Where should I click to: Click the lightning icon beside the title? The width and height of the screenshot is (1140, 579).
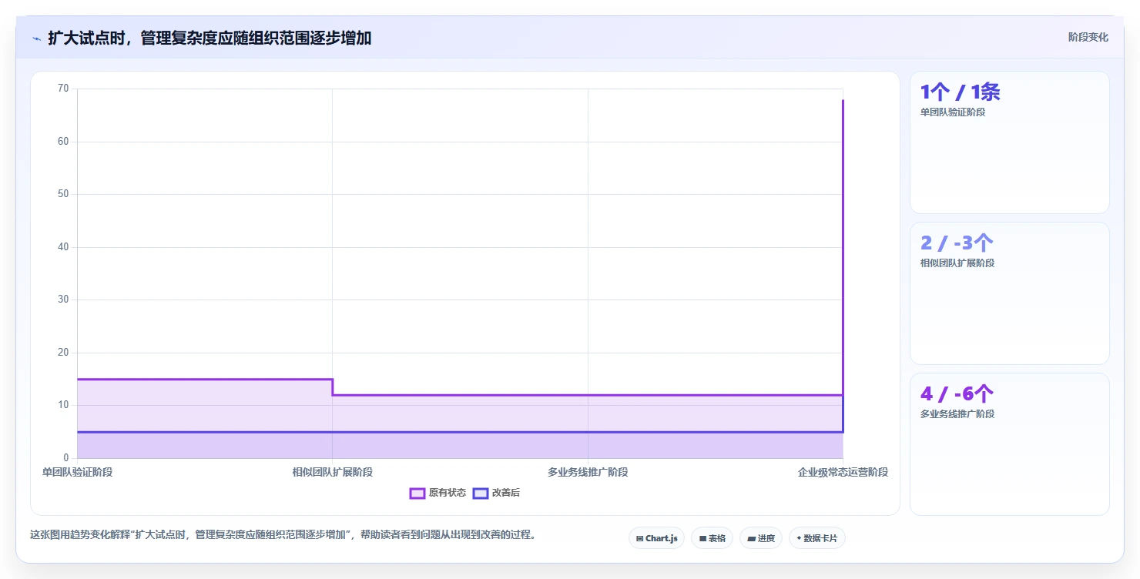click(36, 38)
